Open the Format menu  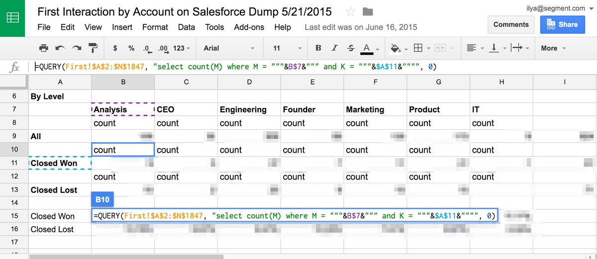(x=155, y=27)
